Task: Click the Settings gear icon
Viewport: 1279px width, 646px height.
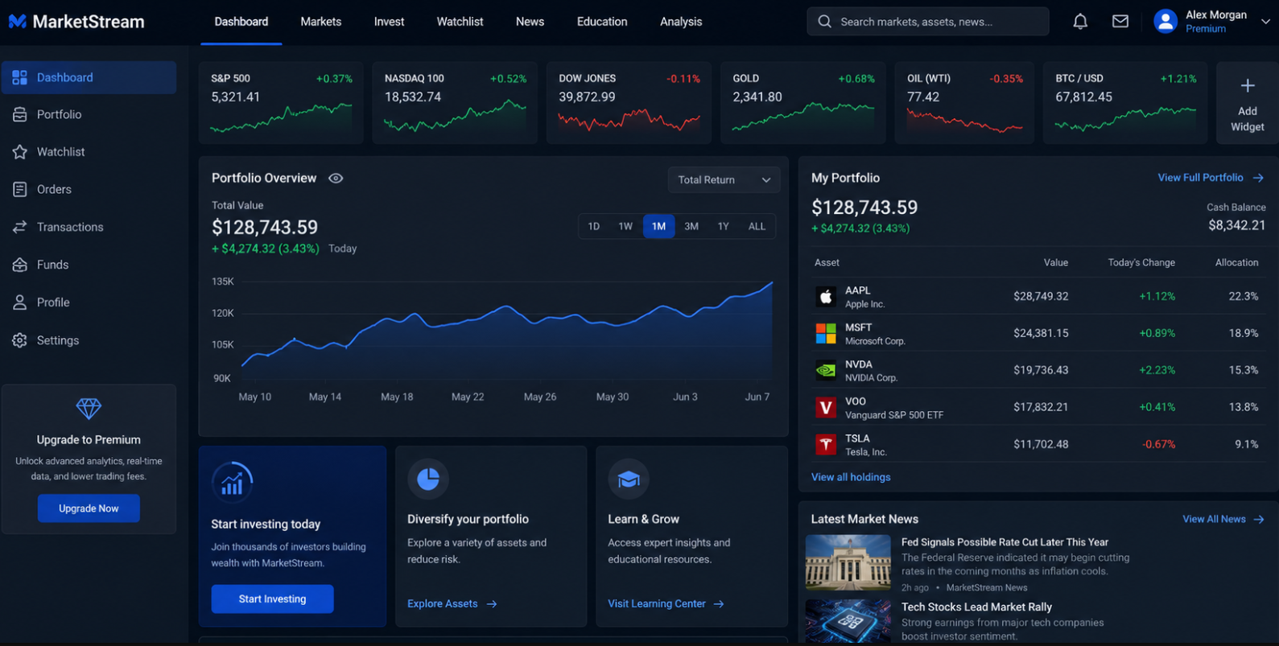Action: click(20, 340)
